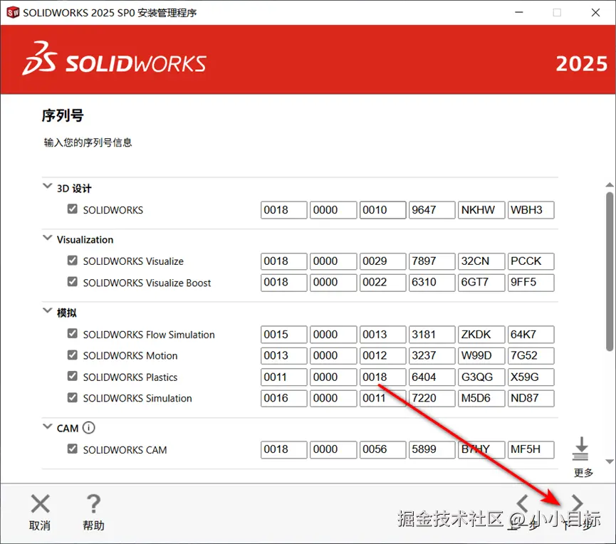Click Simulation serial field ND87
The height and width of the screenshot is (544, 616).
click(x=531, y=398)
